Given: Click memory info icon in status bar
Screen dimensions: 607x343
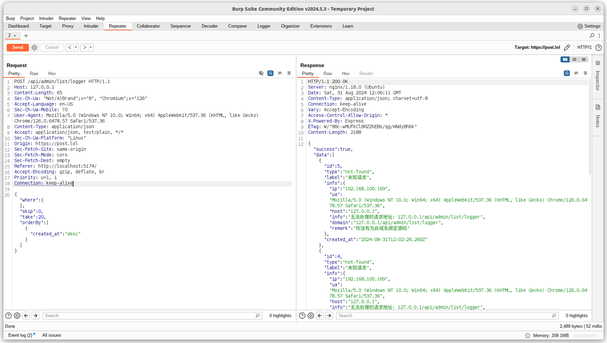Looking at the screenshot, I should coord(527,335).
